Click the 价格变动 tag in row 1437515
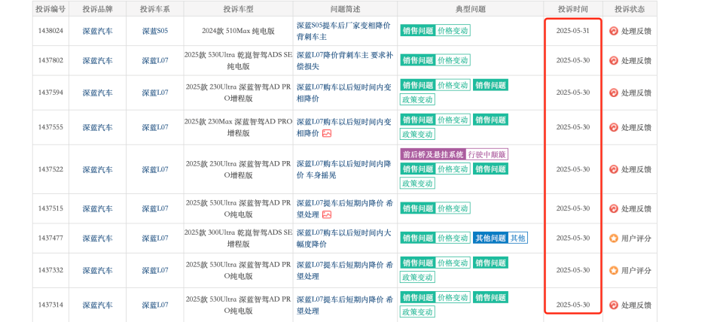The height and width of the screenshot is (322, 723). pyautogui.click(x=453, y=208)
